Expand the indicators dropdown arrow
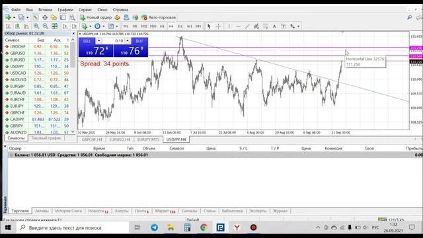 click(x=90, y=26)
